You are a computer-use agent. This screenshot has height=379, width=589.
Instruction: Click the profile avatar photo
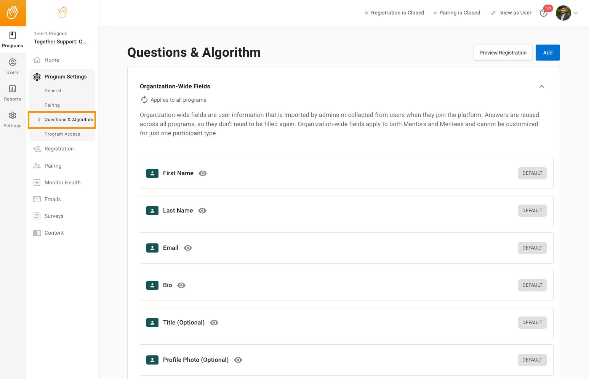coord(563,13)
